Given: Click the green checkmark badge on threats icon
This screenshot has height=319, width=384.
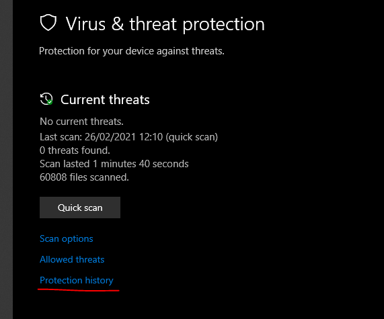Looking at the screenshot, I should tap(50, 102).
